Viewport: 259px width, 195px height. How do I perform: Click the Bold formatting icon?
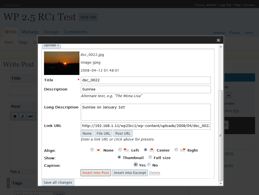coord(15,116)
